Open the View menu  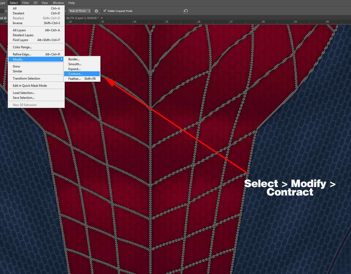(45, 3)
